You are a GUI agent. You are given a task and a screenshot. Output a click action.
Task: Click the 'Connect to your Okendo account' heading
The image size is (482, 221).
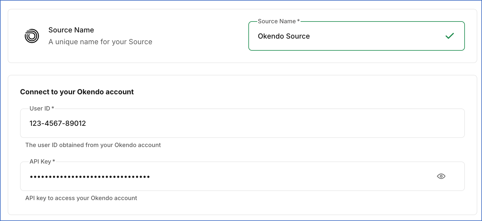[77, 92]
